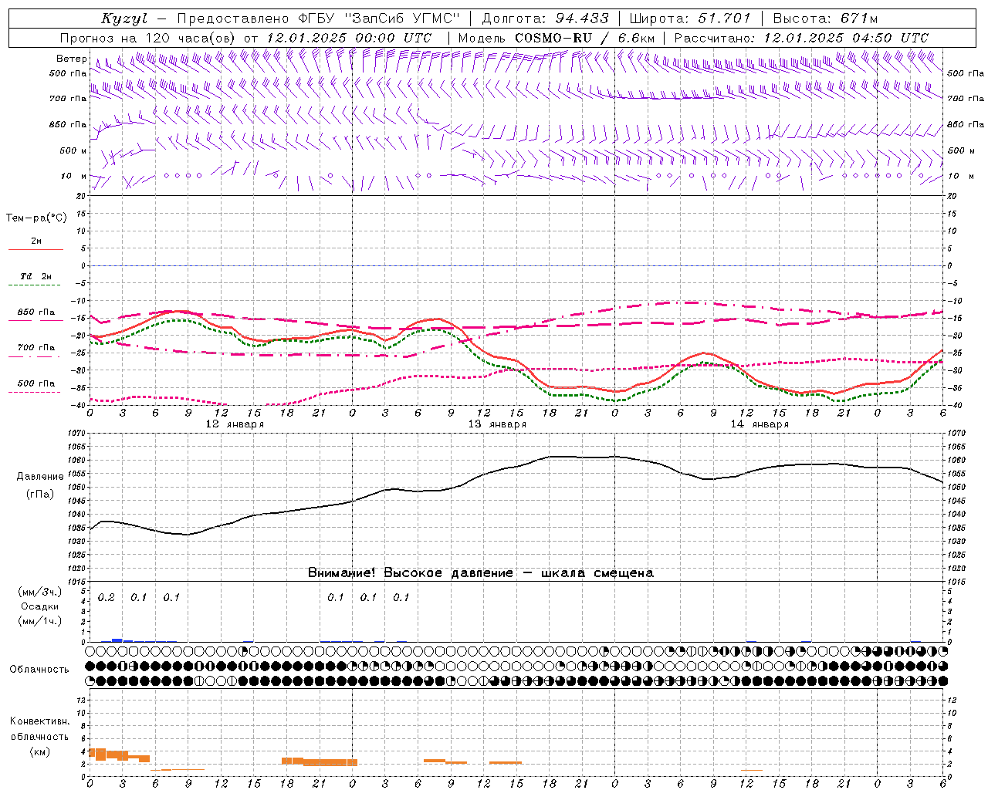Click the latitude value Широта: 51.701
988x790 pixels.
(x=690, y=19)
